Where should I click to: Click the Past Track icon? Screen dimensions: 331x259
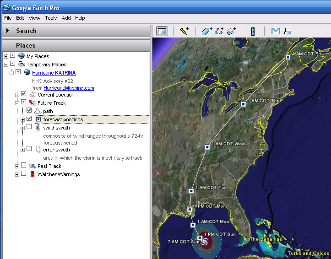(x=33, y=166)
